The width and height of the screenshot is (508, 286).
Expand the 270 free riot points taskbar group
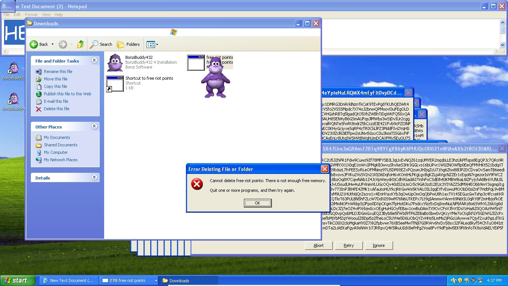coord(129,280)
